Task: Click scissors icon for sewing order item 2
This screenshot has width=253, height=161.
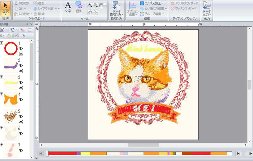Action: 21,71
